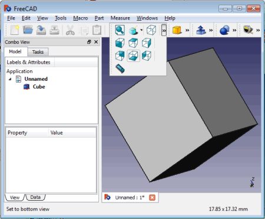
Task: Switch to the Model tab
Action: 15,51
